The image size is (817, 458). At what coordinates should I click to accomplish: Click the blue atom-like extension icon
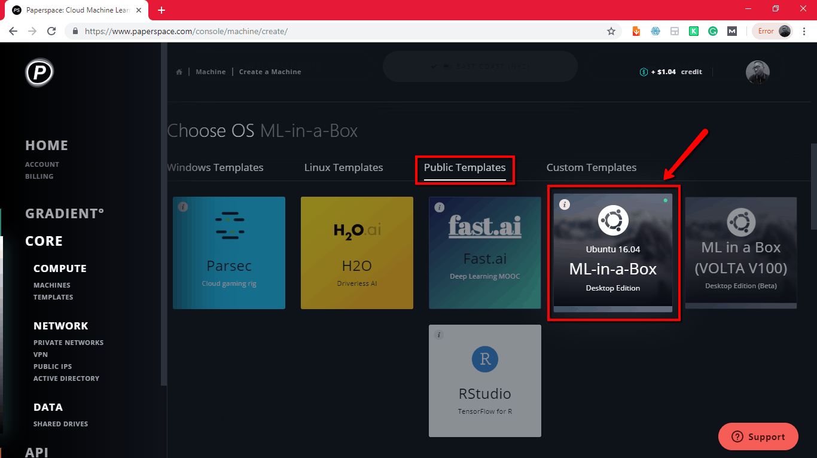click(x=656, y=31)
